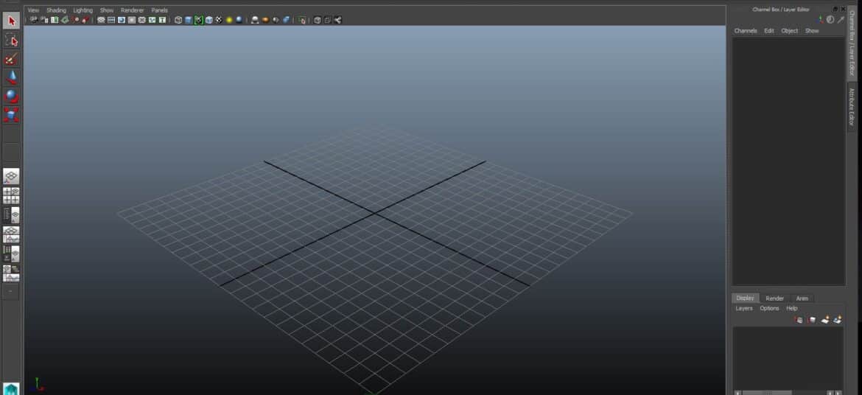The image size is (862, 395).
Task: Click Channel Box speed setting icon
Action: (x=830, y=20)
